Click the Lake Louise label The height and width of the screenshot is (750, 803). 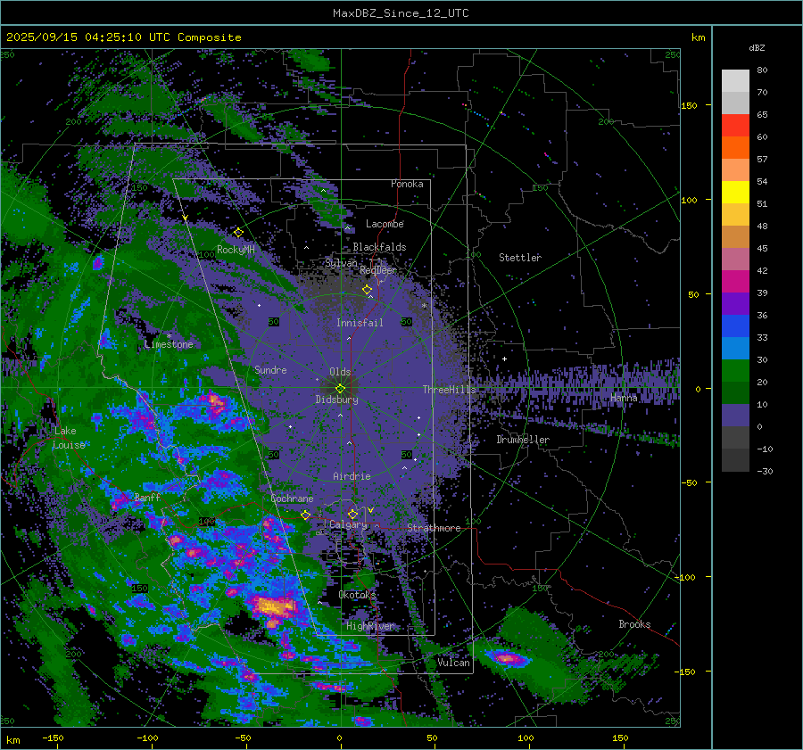click(x=69, y=438)
